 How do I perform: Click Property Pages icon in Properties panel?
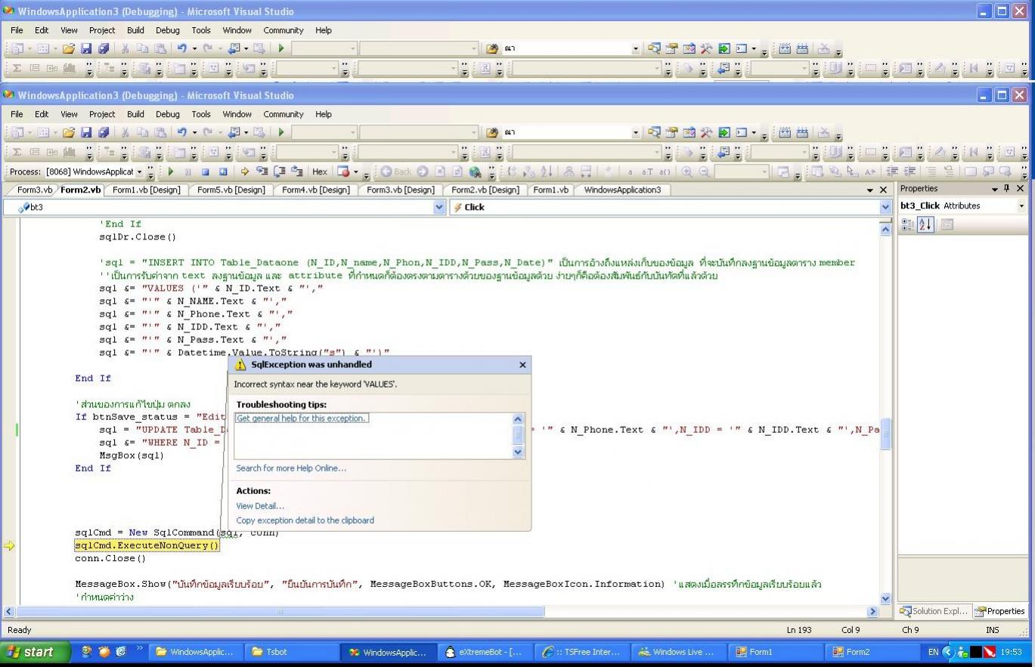(x=947, y=224)
